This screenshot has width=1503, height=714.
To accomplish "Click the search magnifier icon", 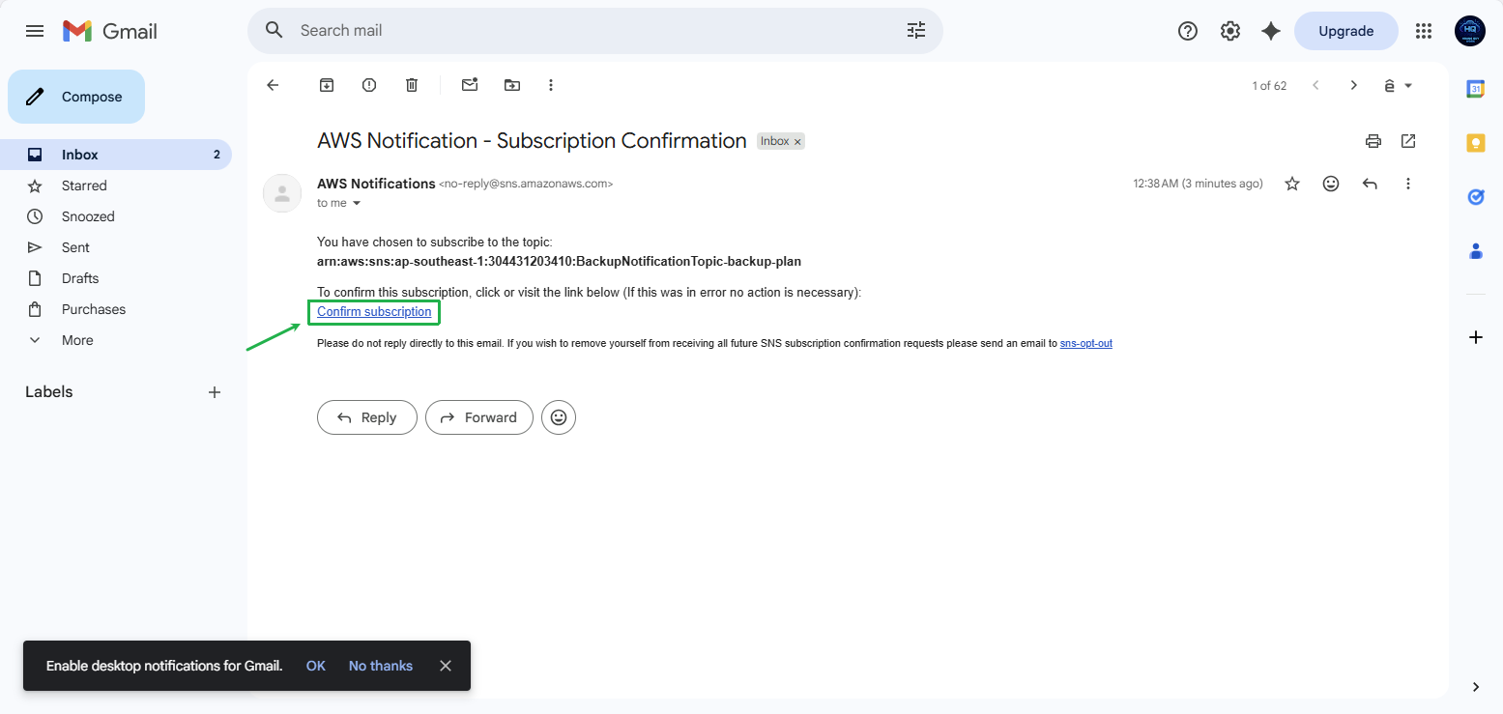I will pyautogui.click(x=275, y=30).
